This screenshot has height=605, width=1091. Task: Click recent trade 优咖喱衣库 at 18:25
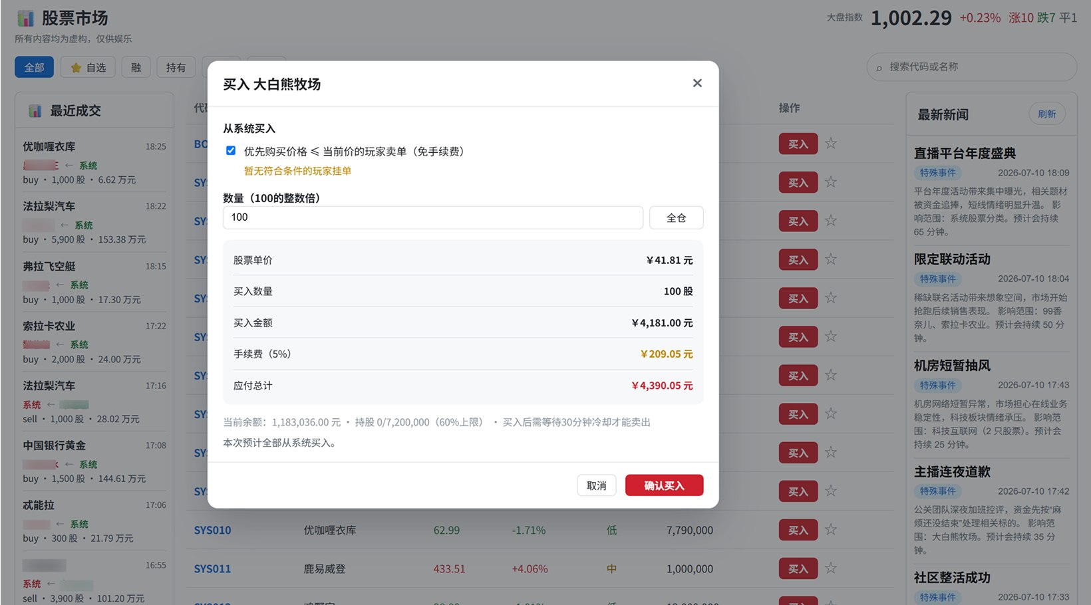point(94,162)
